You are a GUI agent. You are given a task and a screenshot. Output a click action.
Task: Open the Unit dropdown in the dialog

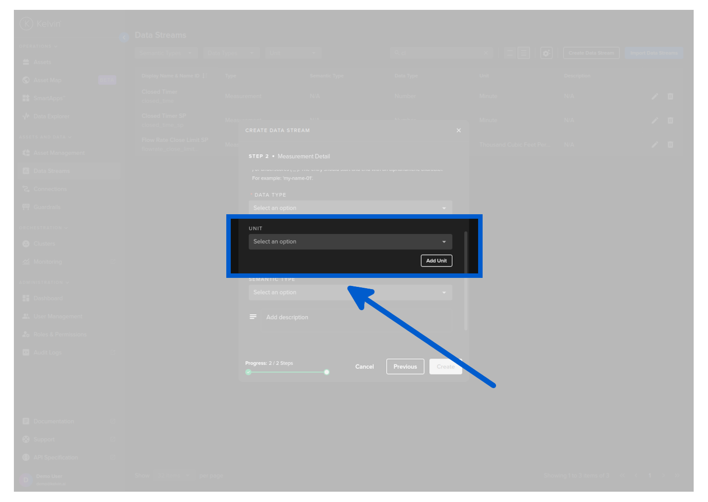(350, 242)
